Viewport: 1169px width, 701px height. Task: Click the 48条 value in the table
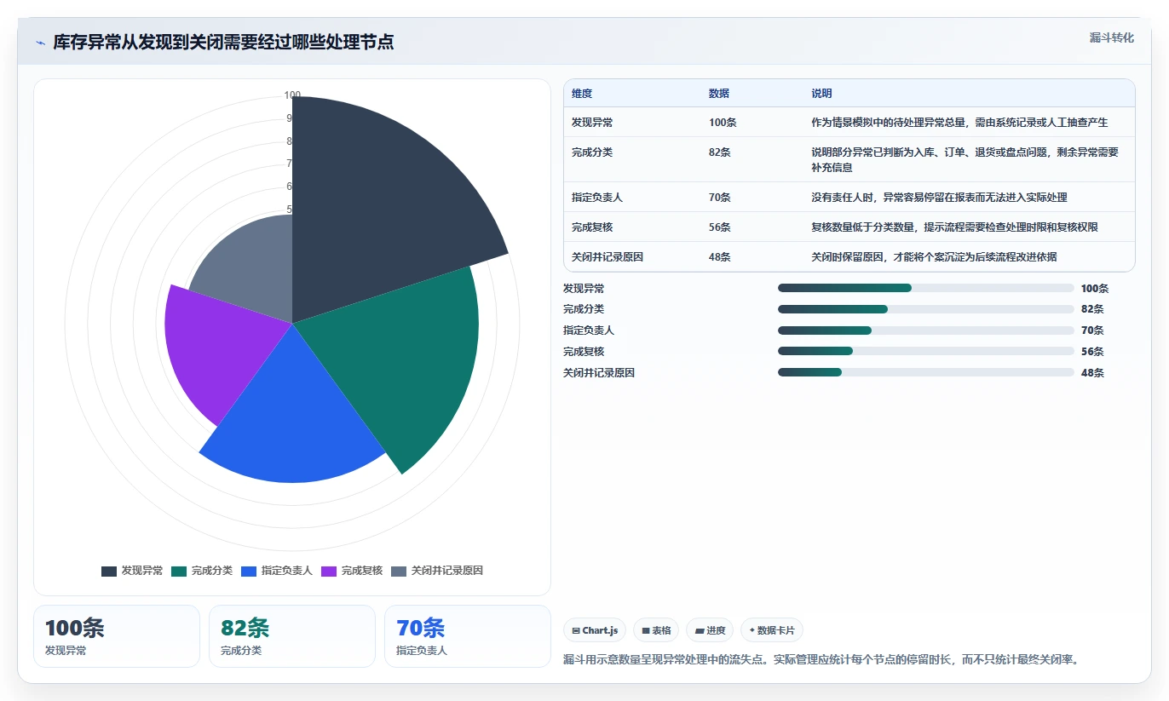(720, 256)
